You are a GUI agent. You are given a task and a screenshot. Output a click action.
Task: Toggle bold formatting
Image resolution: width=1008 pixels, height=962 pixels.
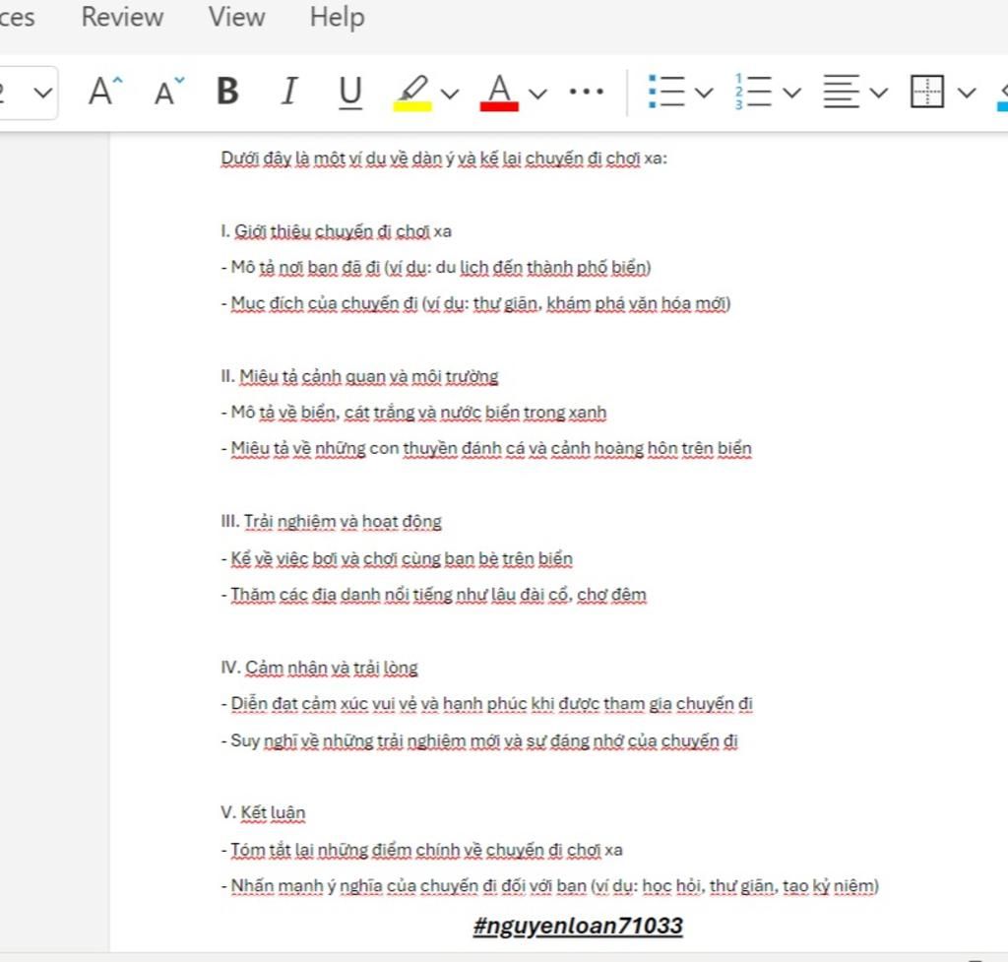[x=227, y=92]
